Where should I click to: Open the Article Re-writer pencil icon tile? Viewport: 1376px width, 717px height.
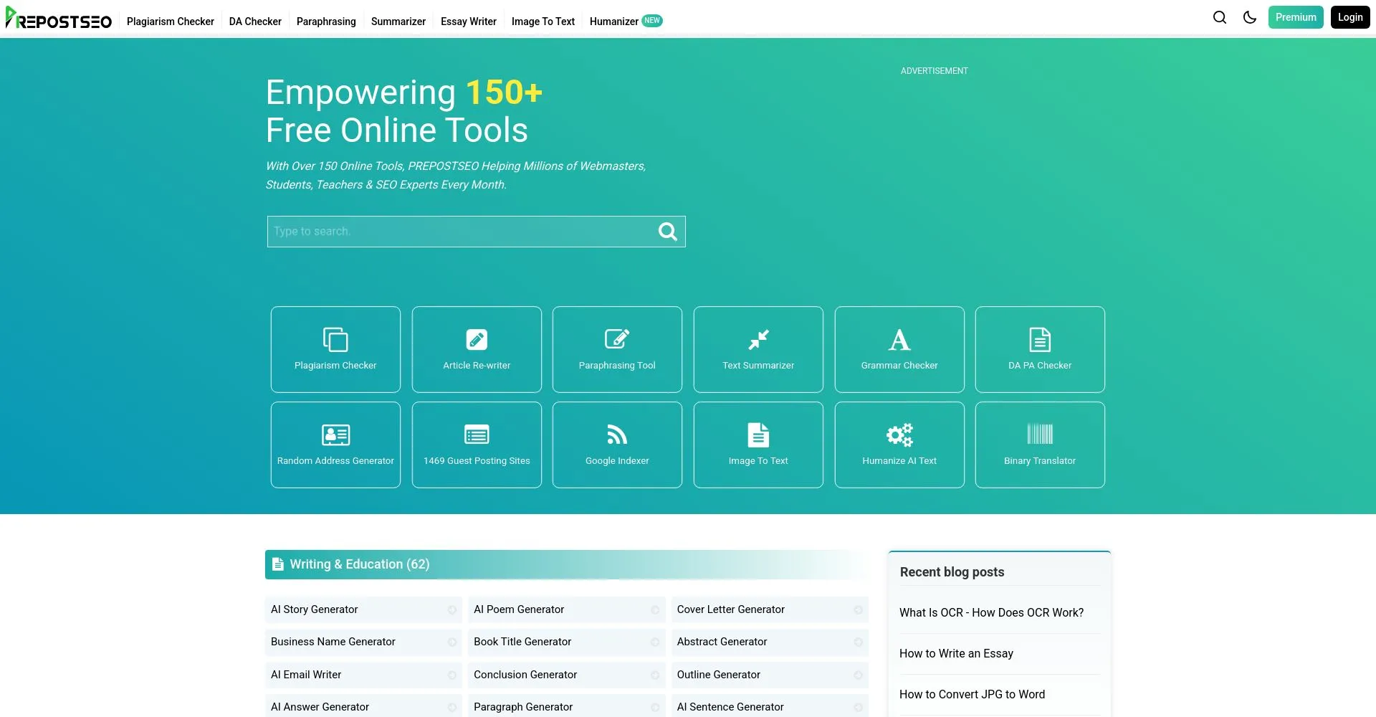click(x=477, y=339)
